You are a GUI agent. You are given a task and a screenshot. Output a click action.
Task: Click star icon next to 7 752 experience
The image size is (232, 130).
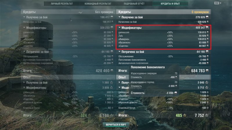pos(207,115)
